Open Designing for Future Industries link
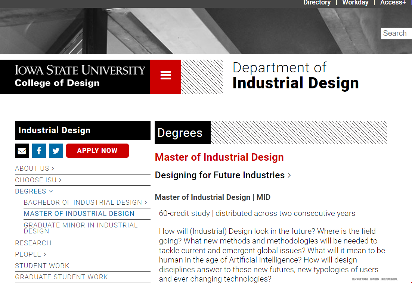The height and width of the screenshot is (283, 412). click(223, 175)
